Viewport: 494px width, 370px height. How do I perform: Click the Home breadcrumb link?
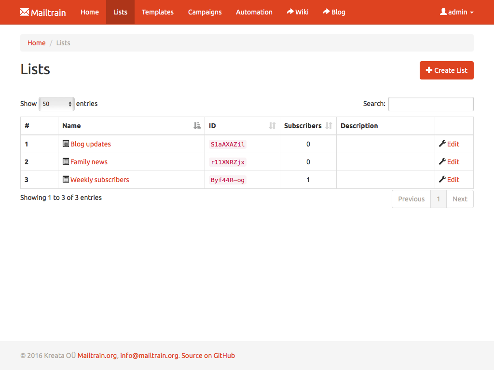click(36, 43)
